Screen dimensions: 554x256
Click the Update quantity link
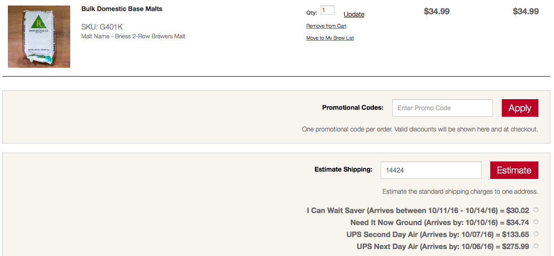point(354,14)
